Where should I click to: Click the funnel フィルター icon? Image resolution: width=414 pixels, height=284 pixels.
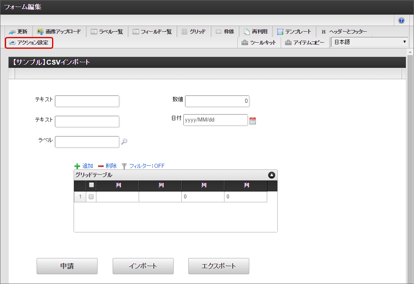point(124,166)
